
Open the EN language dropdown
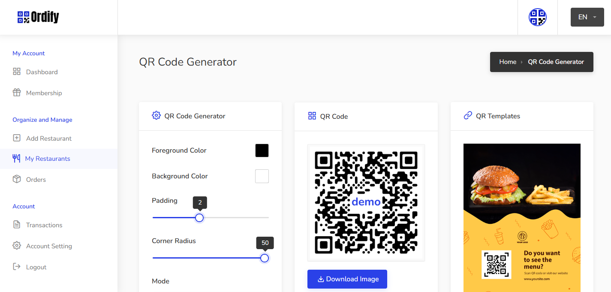click(587, 17)
